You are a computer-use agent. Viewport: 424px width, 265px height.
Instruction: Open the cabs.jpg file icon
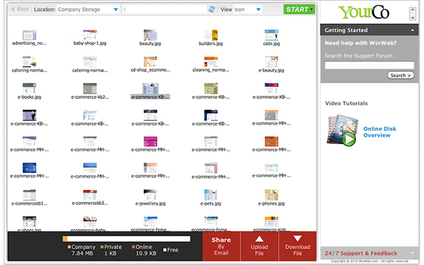pyautogui.click(x=271, y=35)
